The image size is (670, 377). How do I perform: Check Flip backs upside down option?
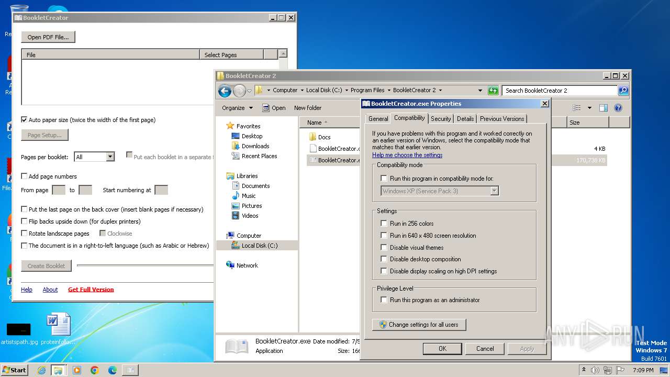coord(24,221)
